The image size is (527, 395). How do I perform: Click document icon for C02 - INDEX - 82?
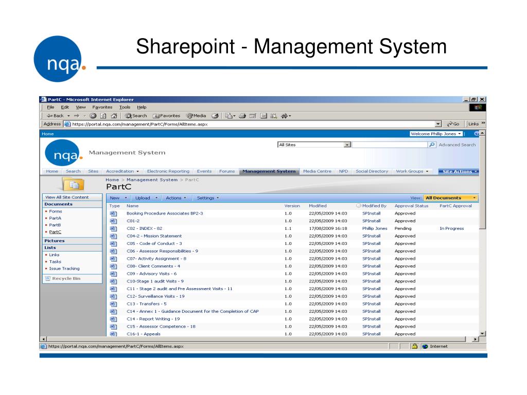pyautogui.click(x=114, y=229)
